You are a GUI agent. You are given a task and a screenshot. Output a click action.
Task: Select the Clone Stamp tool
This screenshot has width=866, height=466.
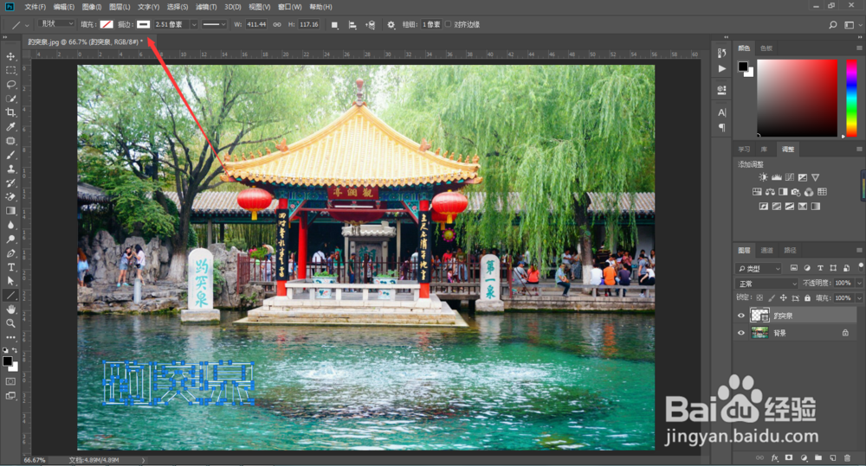click(10, 169)
